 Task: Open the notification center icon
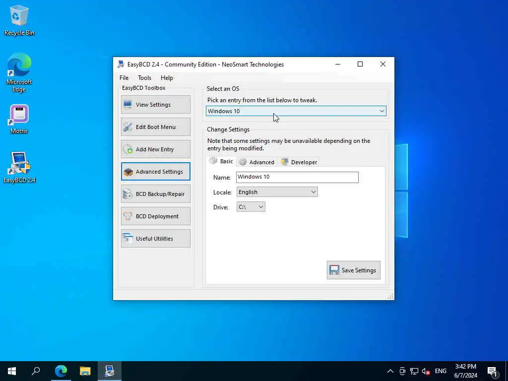493,371
